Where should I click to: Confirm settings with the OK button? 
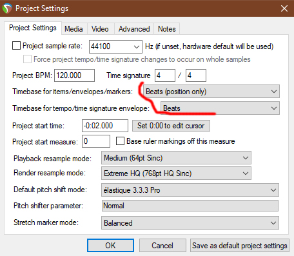coord(110,246)
